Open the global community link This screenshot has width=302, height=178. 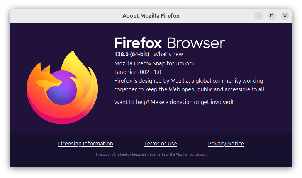click(218, 81)
